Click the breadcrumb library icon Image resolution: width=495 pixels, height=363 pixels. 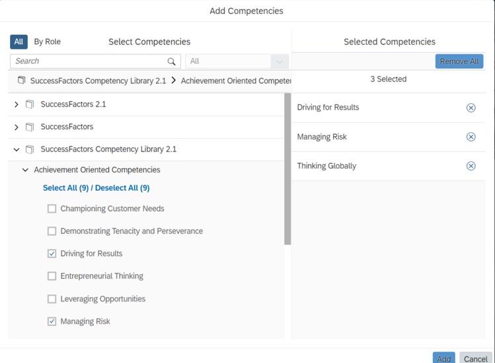tap(22, 81)
